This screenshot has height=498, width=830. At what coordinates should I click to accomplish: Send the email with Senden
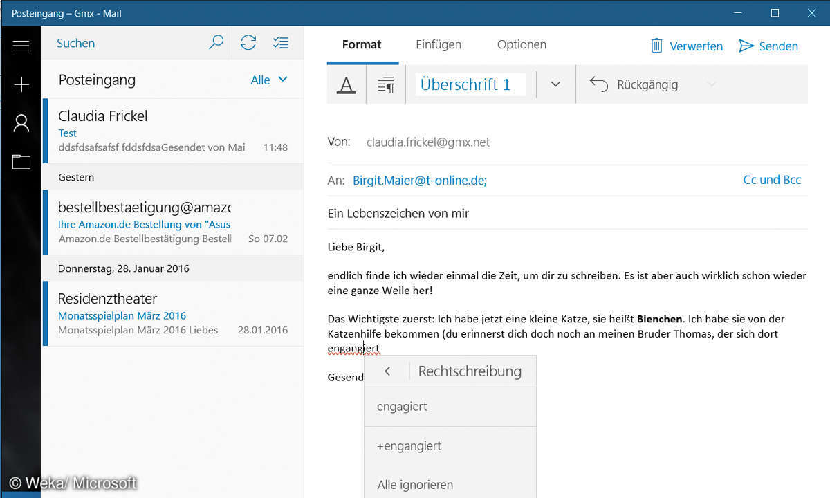pyautogui.click(x=768, y=46)
